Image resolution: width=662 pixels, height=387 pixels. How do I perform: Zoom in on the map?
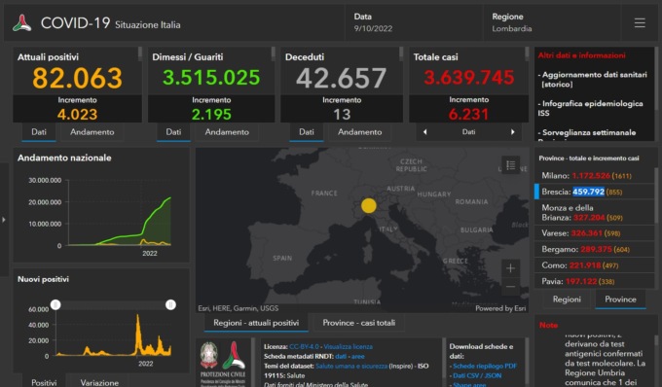[510, 268]
